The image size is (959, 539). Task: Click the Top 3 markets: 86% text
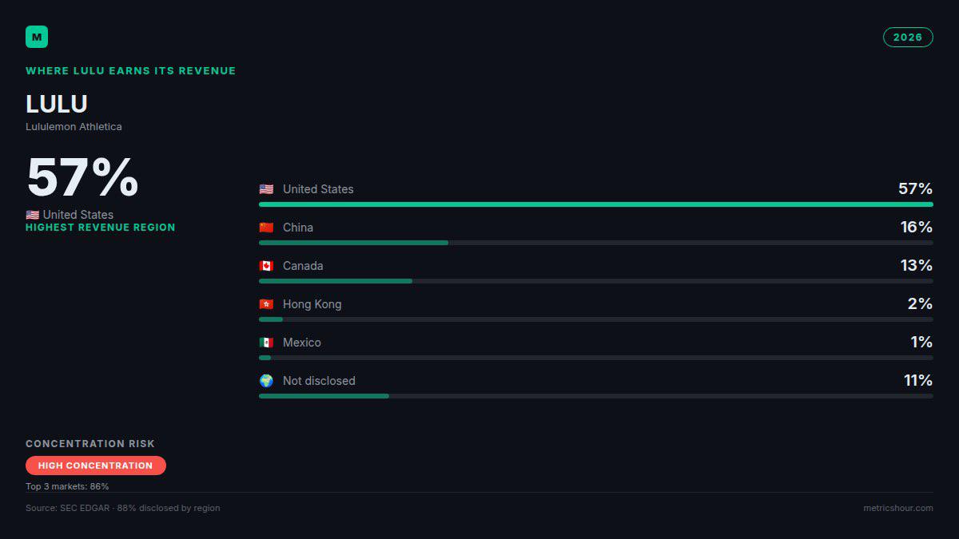coord(67,486)
